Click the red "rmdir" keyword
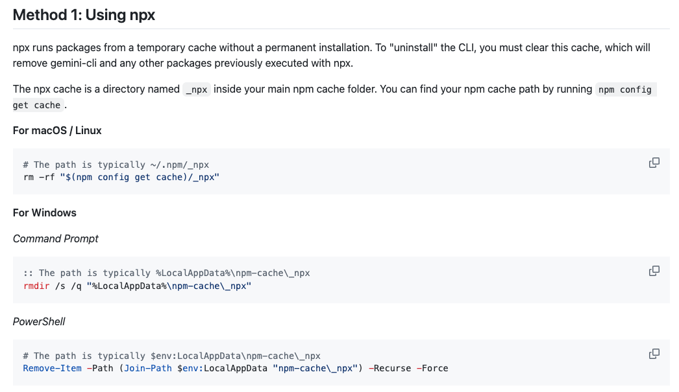Viewport: 679px width, 392px height. click(36, 285)
